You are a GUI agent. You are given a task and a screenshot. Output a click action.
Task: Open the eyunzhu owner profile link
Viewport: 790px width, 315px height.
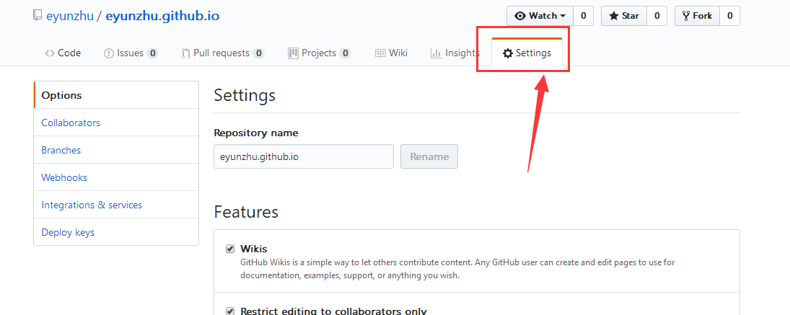click(70, 16)
